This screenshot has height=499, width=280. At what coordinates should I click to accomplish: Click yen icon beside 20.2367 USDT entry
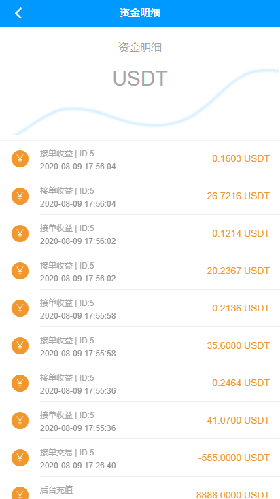[x=20, y=271]
